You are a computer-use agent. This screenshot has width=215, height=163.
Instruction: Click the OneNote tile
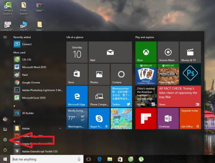point(168,118)
